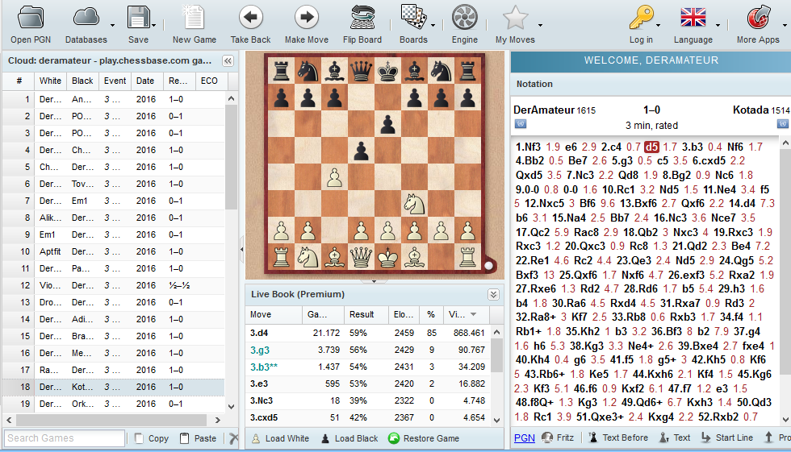Open PGN file from toolbar
Viewport: 791px width, 452px height.
click(x=31, y=24)
